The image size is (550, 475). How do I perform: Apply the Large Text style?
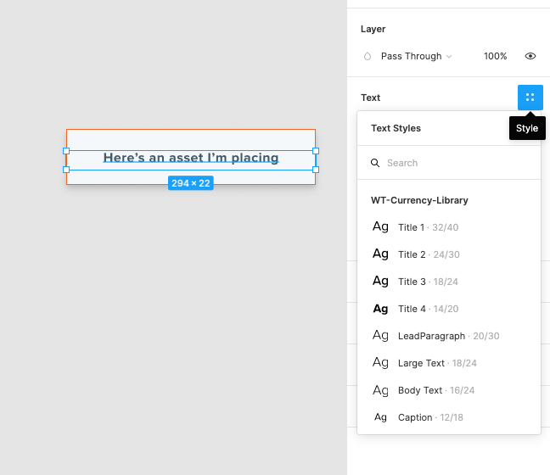point(449,363)
